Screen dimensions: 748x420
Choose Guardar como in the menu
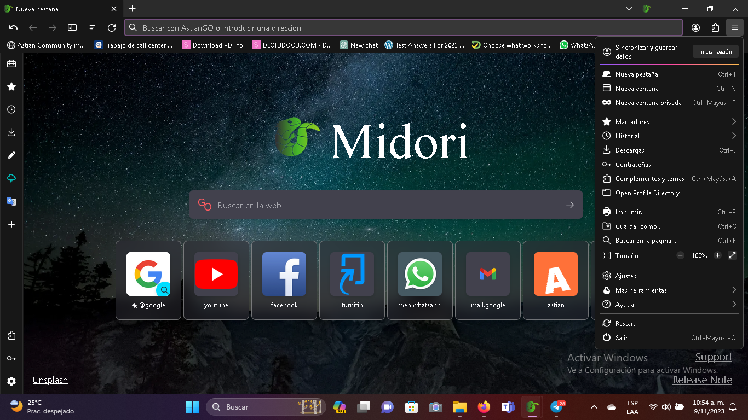[x=669, y=226]
